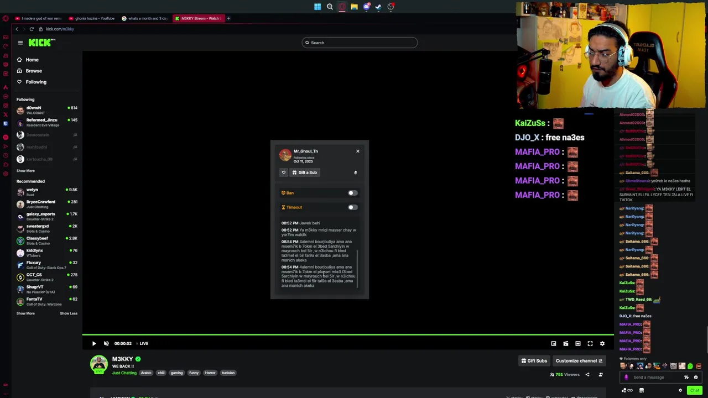Click the share stream icon

587,374
